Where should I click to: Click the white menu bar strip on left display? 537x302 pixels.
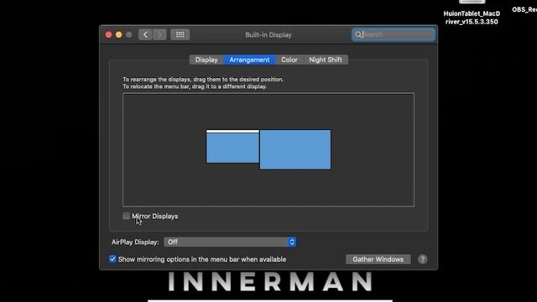pos(233,131)
